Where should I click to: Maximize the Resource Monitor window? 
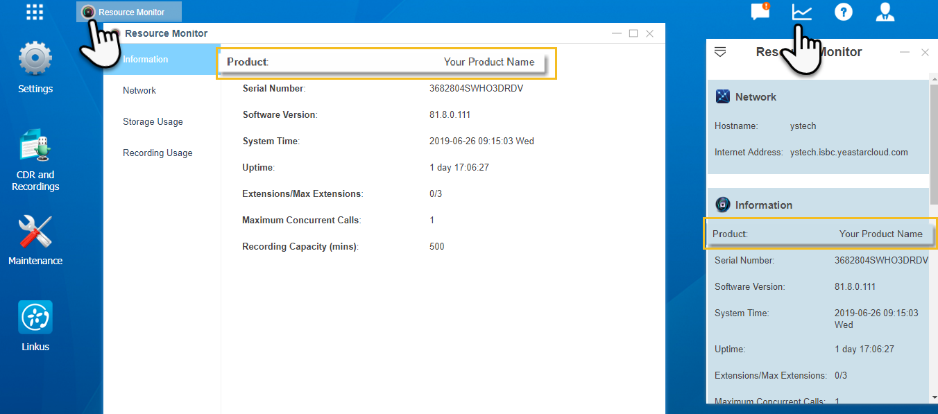633,33
